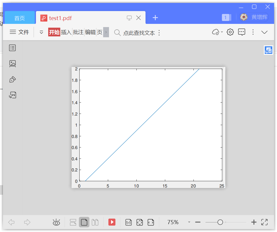277x232 pixels.
Task: Toggle single page view mode
Action: [x=84, y=222]
